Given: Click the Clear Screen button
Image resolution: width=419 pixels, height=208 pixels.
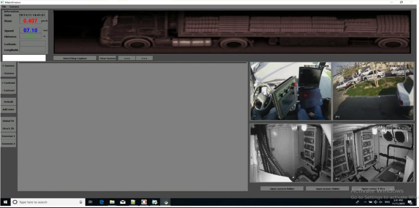Looking at the screenshot, I should [x=107, y=58].
